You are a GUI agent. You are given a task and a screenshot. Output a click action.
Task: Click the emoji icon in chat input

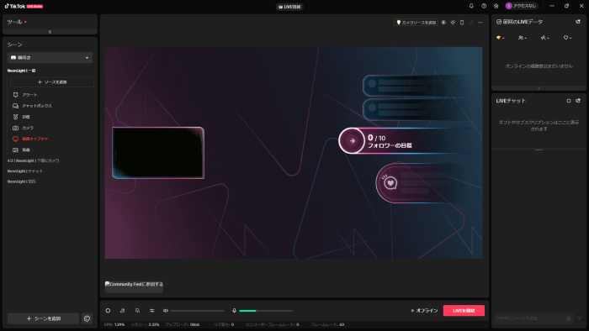568,318
